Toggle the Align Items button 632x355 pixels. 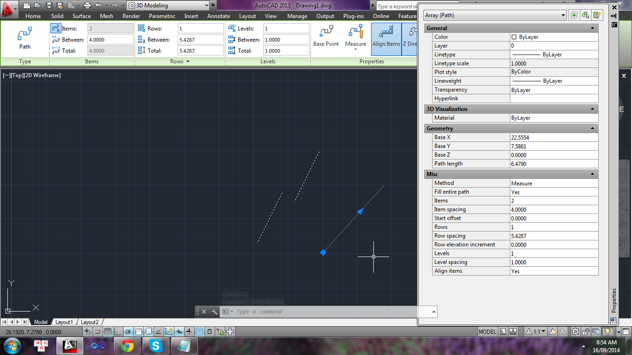click(x=386, y=39)
